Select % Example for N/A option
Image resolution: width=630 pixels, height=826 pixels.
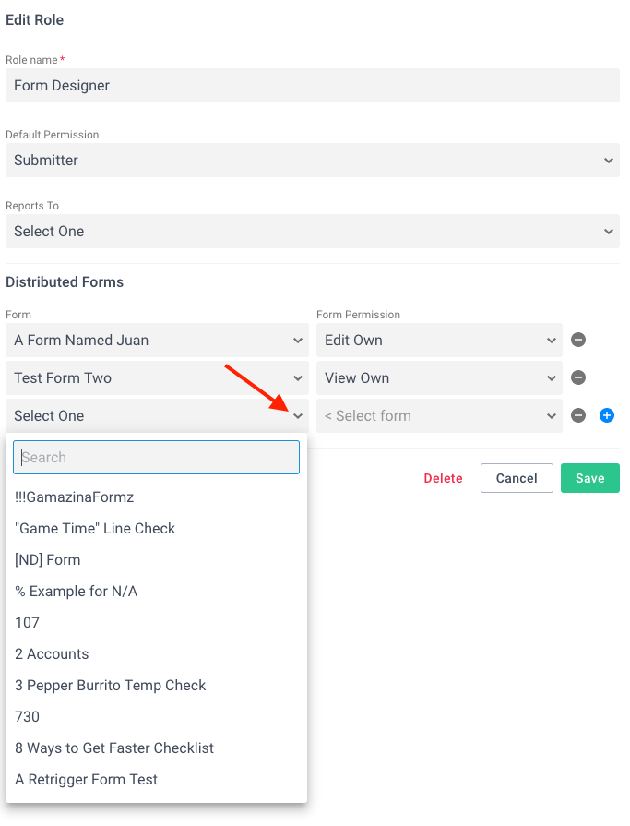tap(156, 591)
